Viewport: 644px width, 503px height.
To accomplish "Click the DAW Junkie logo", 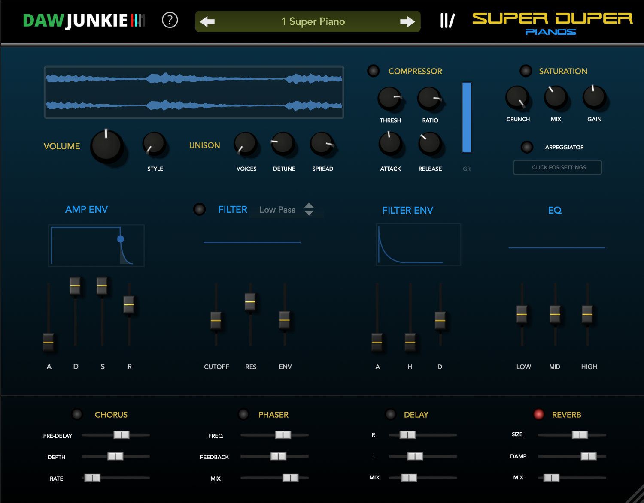I will [84, 21].
